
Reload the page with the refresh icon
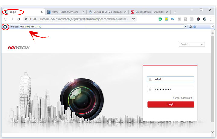click(18, 19)
